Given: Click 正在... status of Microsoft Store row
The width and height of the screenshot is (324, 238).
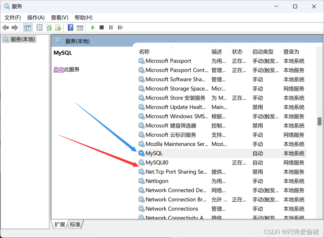Looking at the screenshot, I should click(x=239, y=98).
